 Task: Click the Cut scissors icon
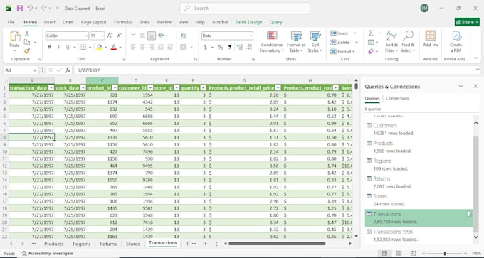27,33
